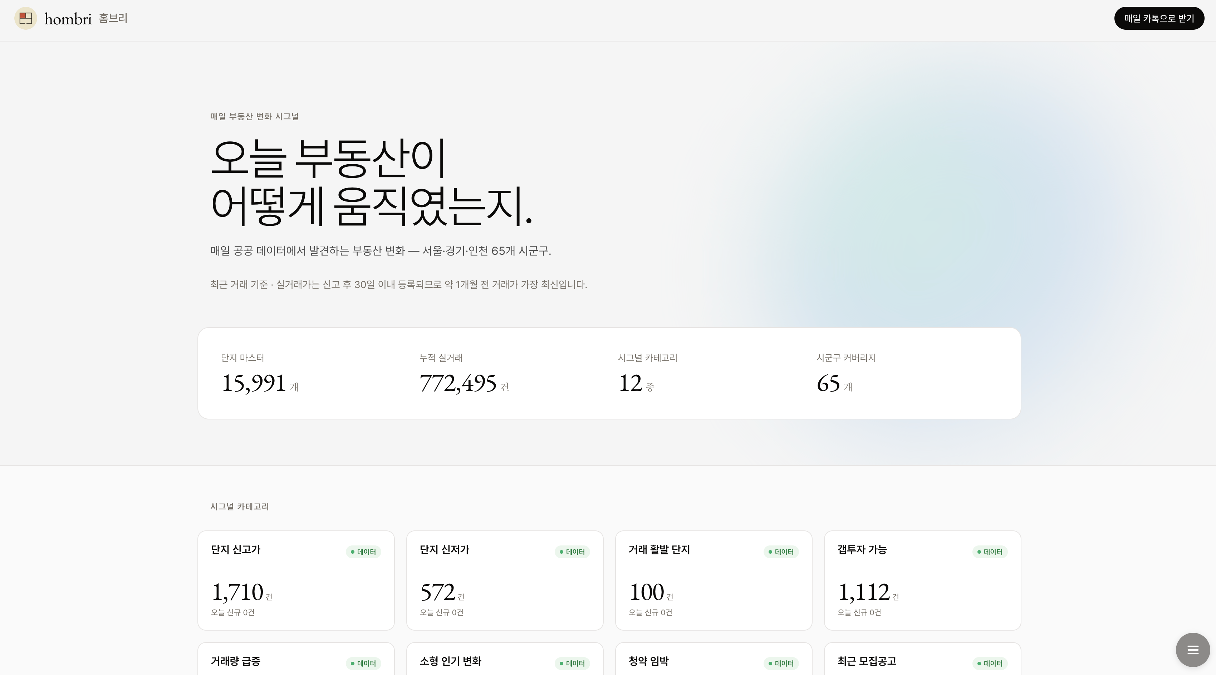Click the 데이터 badge on 단지 신저가
The width and height of the screenshot is (1216, 675).
572,552
